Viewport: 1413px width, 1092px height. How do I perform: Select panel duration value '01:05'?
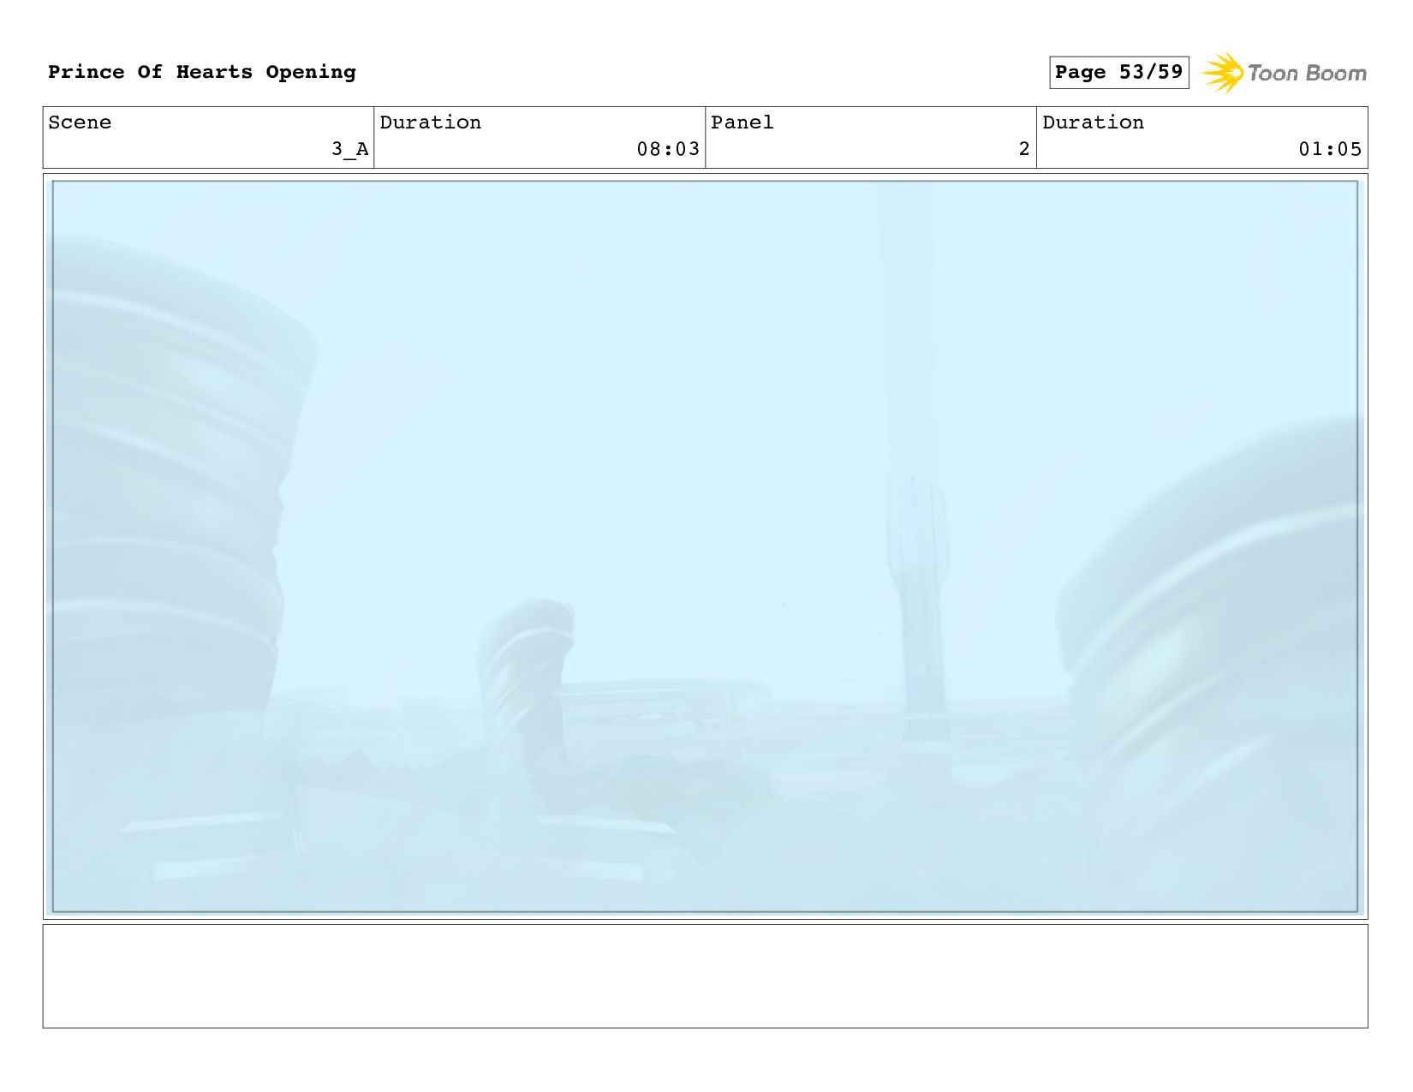pos(1330,149)
